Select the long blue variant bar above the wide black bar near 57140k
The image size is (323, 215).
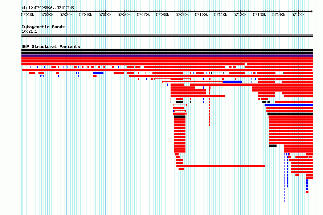289,105
